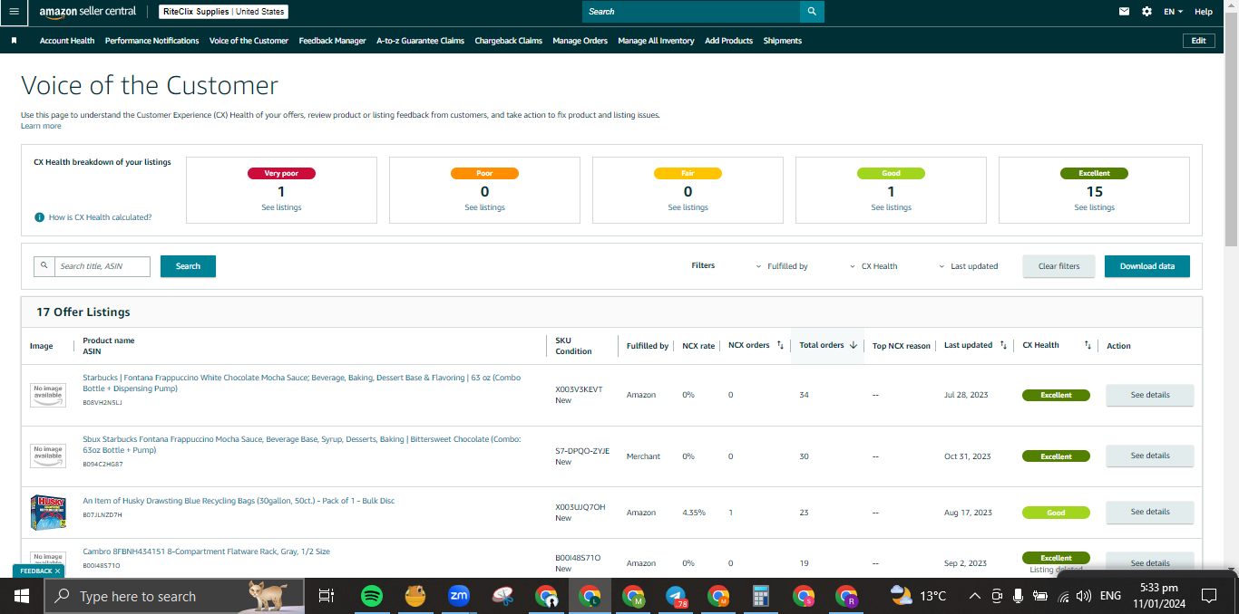See details for Husky Recycling Bags
Viewport: 1239px width, 614px height.
click(1149, 512)
